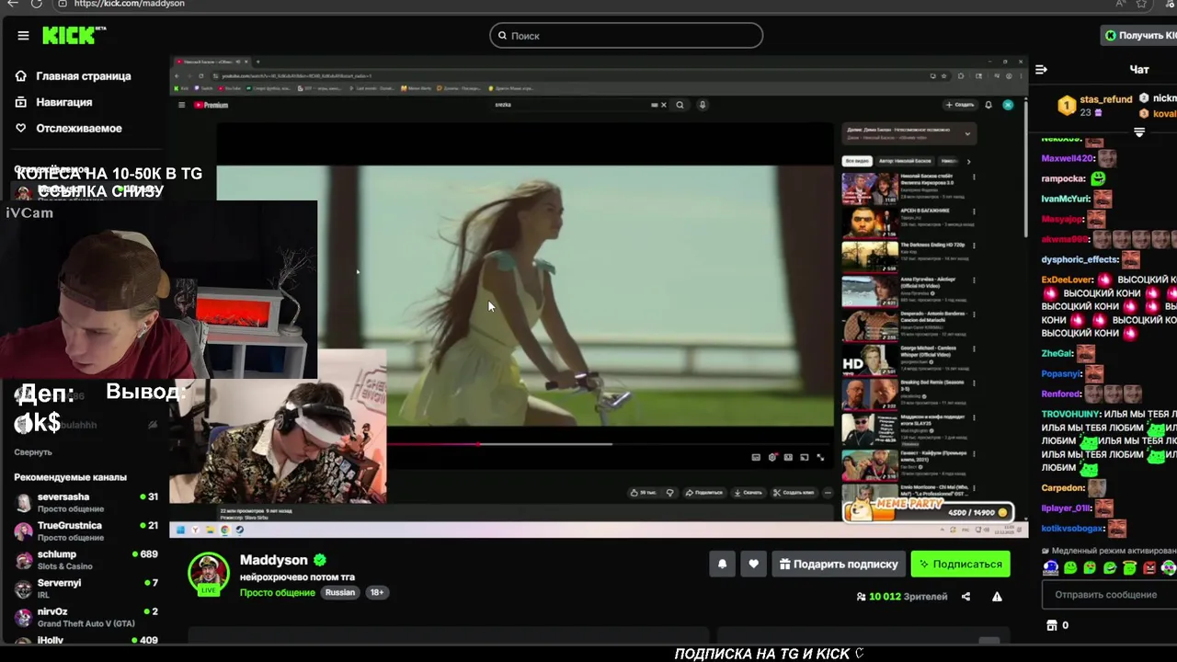This screenshot has width=1177, height=662.
Task: Click chat username ExDeeLover
Action: [x=1068, y=280]
